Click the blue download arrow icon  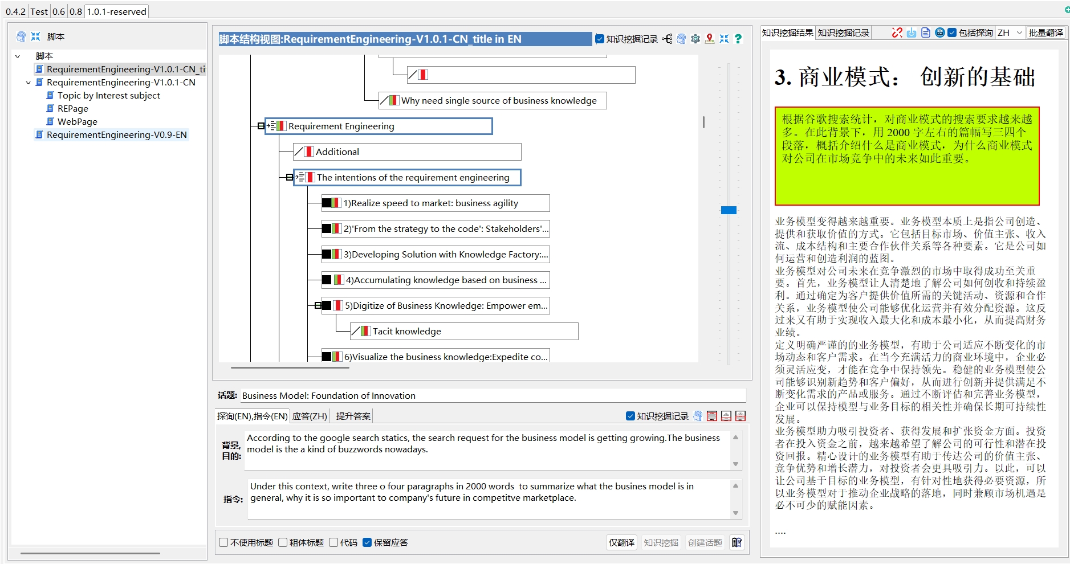coord(912,33)
